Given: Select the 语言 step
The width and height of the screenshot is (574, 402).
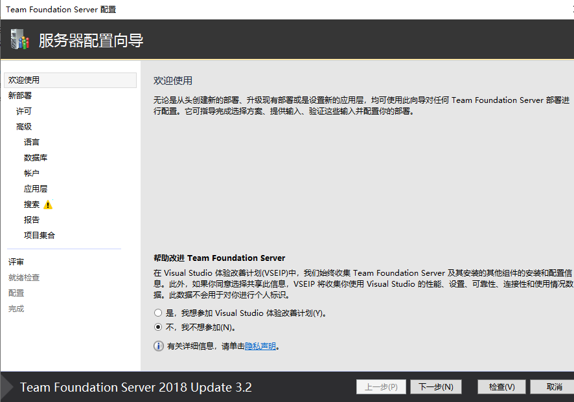Looking at the screenshot, I should (32, 142).
